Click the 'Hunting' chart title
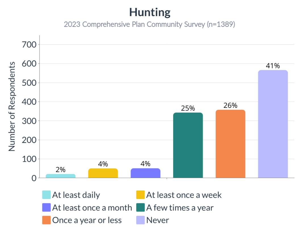 point(150,12)
